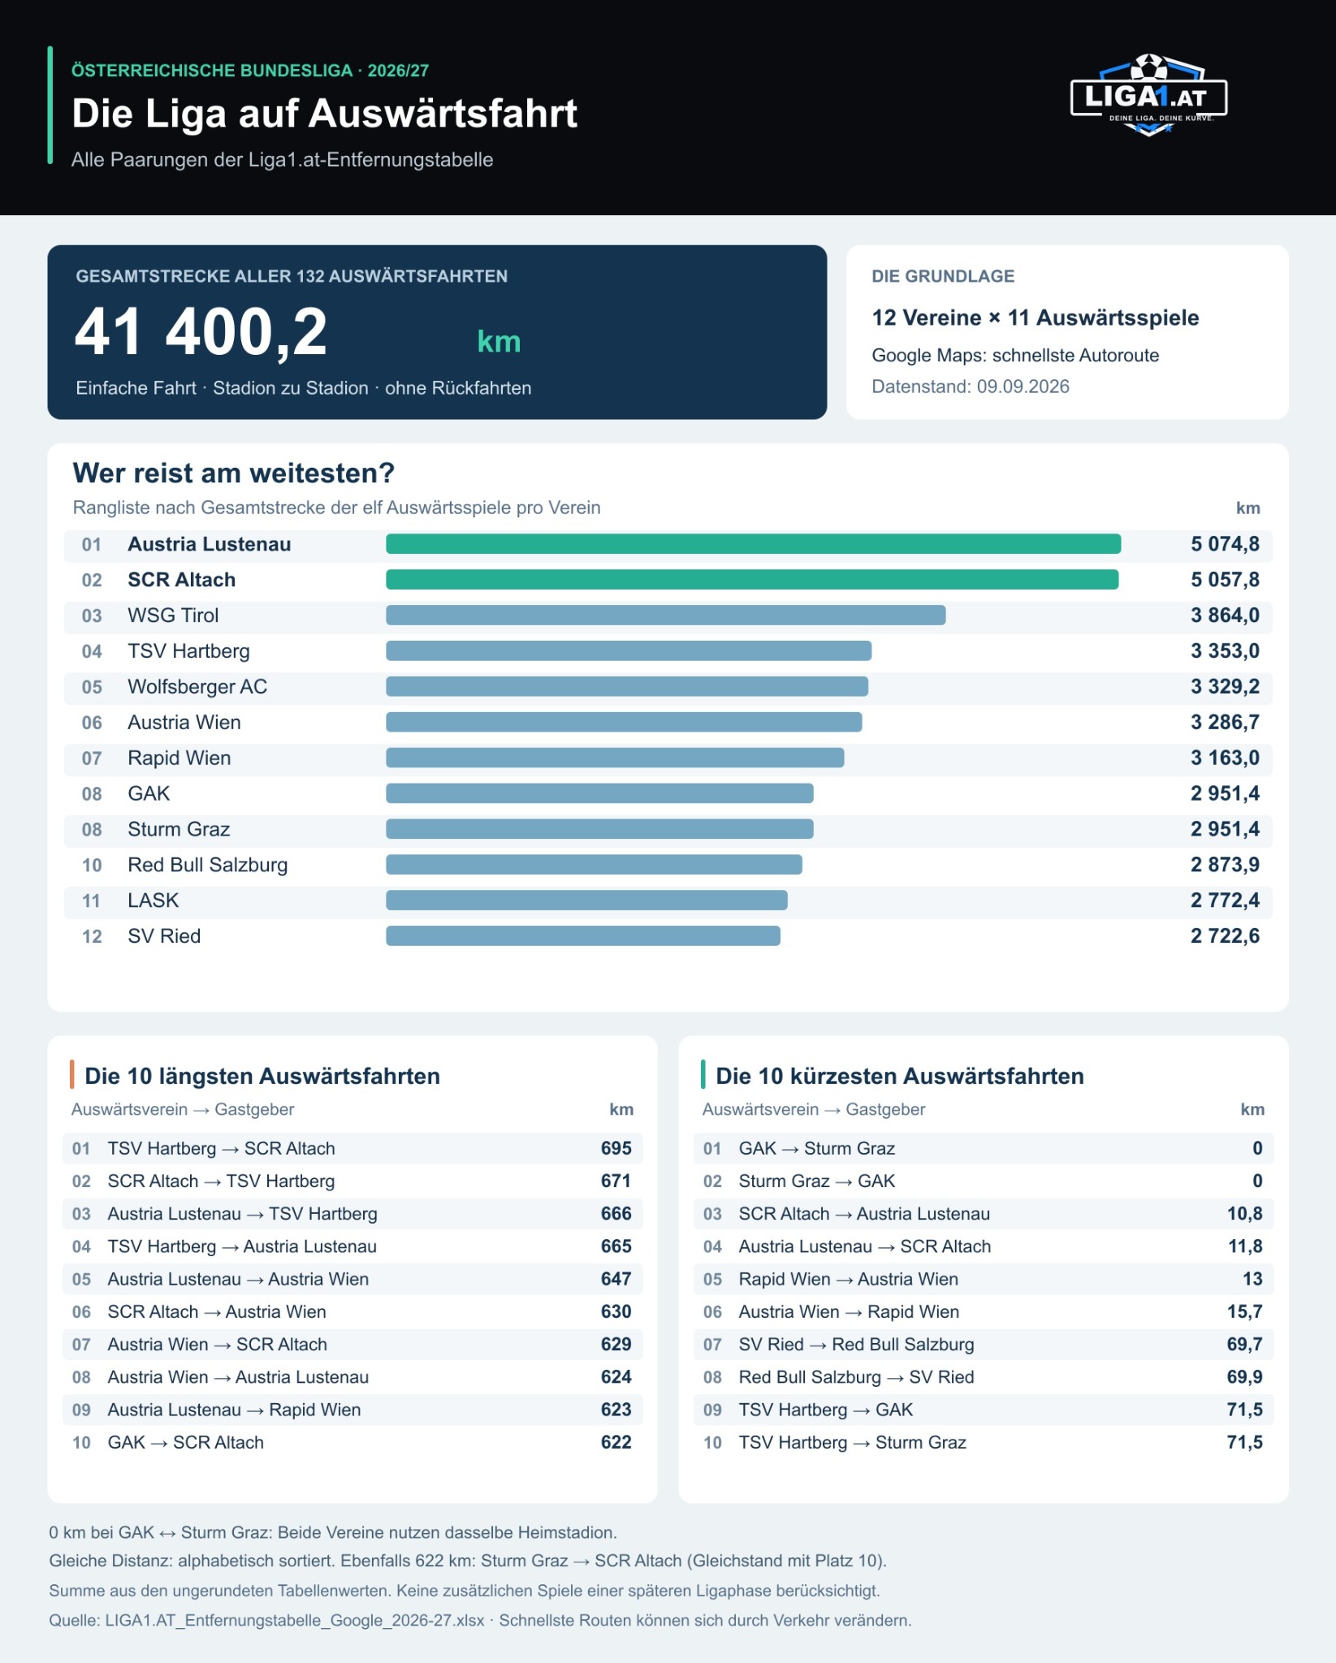The width and height of the screenshot is (1336, 1663).
Task: Click the SV Ried ranking bar
Action: [x=583, y=936]
